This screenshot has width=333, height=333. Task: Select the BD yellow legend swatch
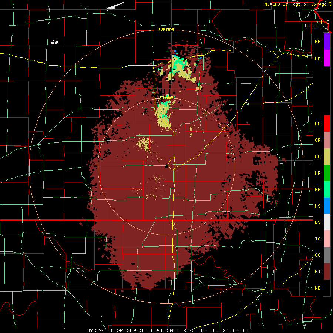[x=327, y=157]
